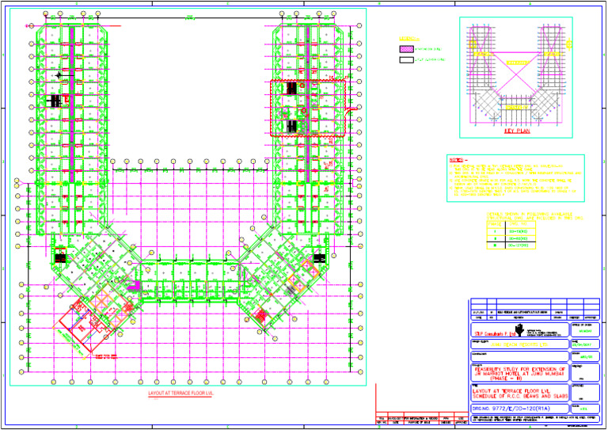Select the PHASE header cell in the yellow table
Viewport: 608px width, 430px height.
tap(496, 224)
